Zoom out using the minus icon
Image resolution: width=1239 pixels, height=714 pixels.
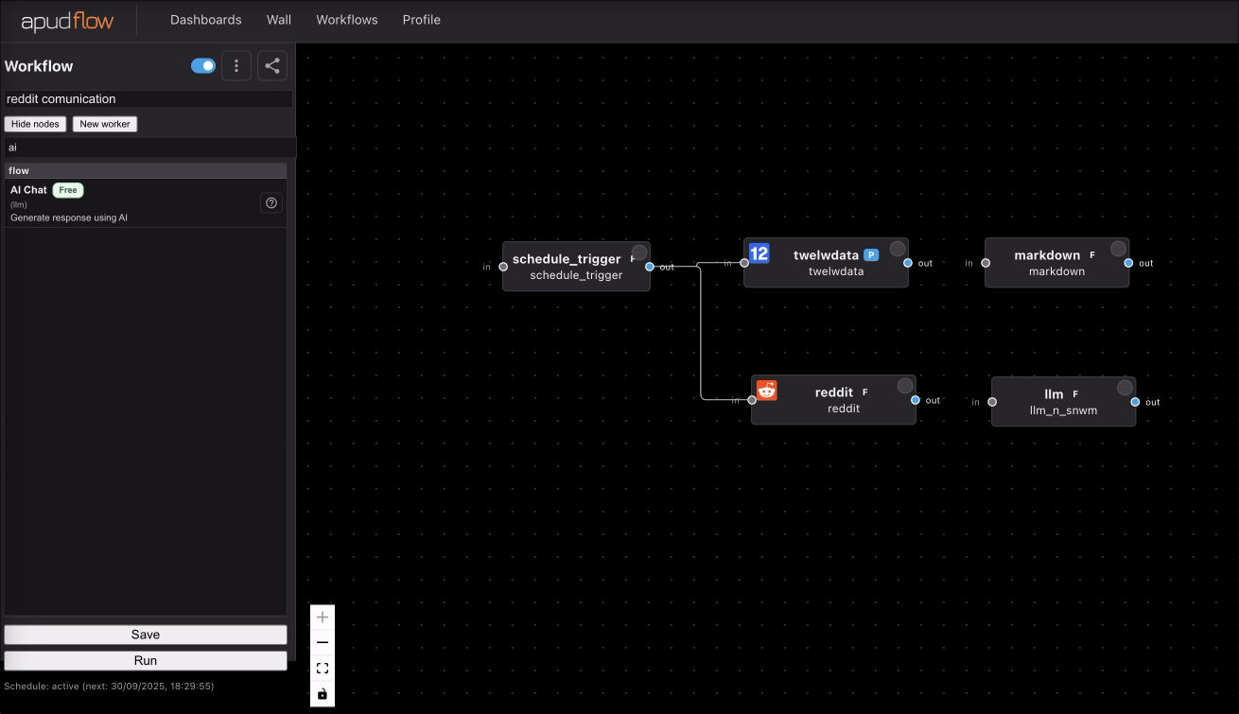pyautogui.click(x=323, y=642)
